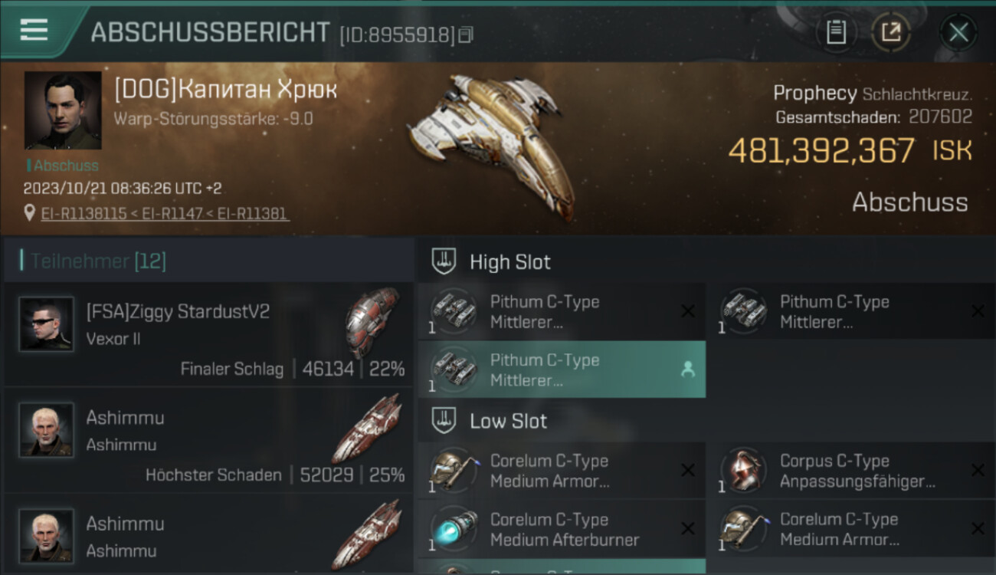Click the X beside Corelum Medium Afterburner

688,529
